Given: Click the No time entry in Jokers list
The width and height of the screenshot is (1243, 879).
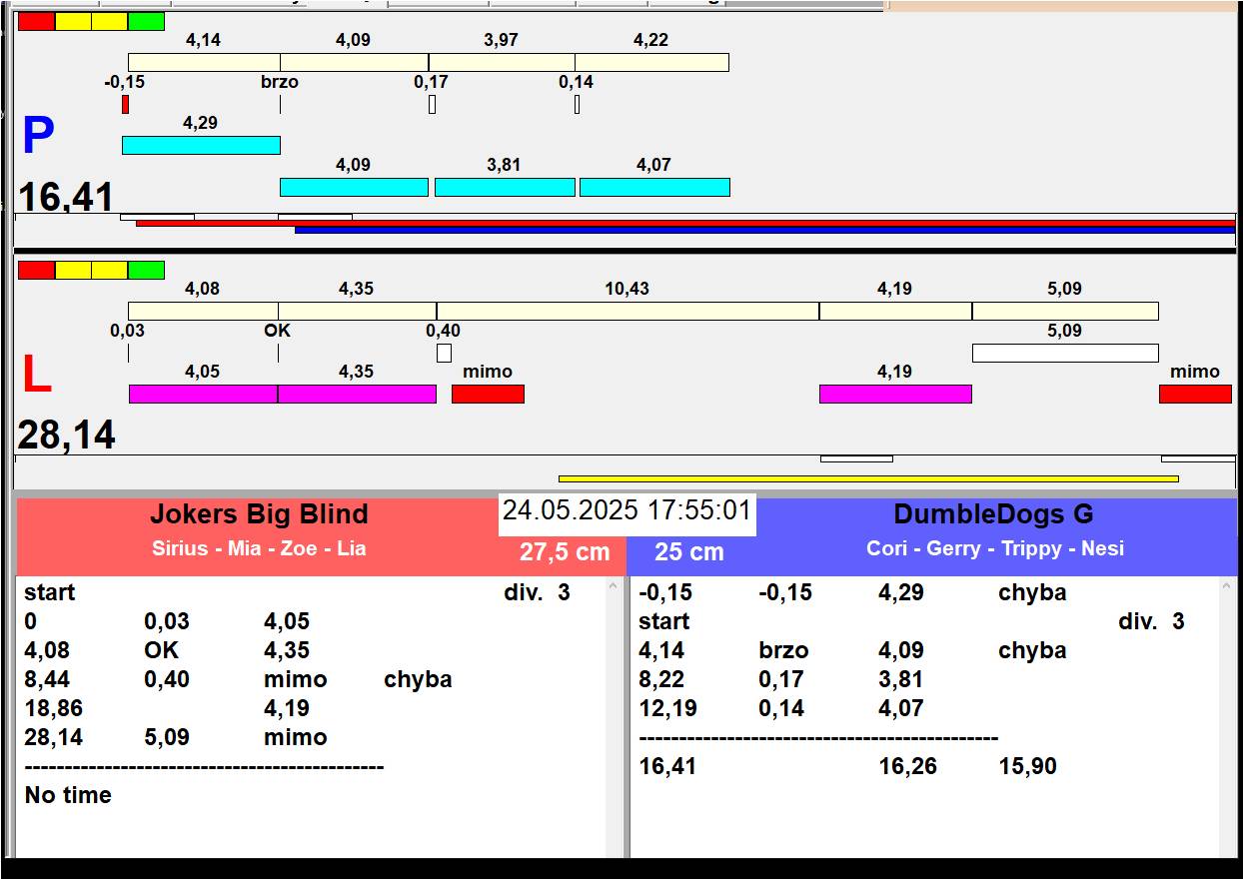Looking at the screenshot, I should (68, 795).
